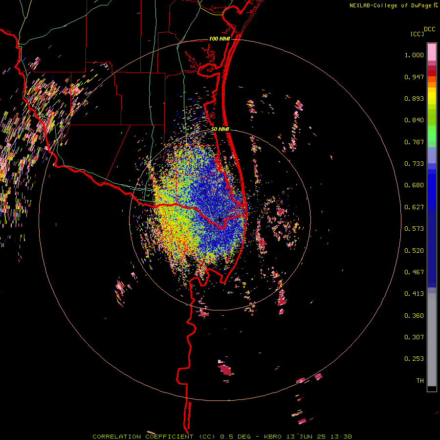Click the 0.520 scale value
440x440 pixels.
point(414,251)
